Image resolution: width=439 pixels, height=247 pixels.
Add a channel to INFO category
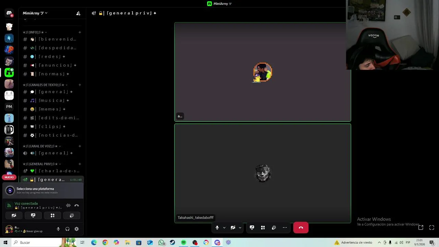80,32
